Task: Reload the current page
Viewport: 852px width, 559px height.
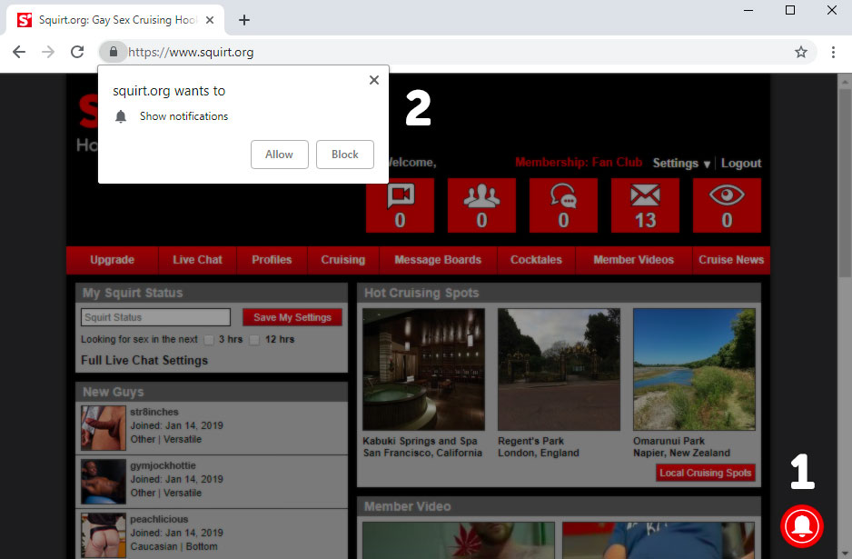Action: (77, 52)
